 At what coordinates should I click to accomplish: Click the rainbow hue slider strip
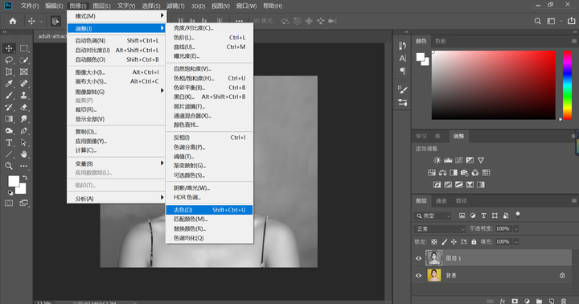coord(567,85)
